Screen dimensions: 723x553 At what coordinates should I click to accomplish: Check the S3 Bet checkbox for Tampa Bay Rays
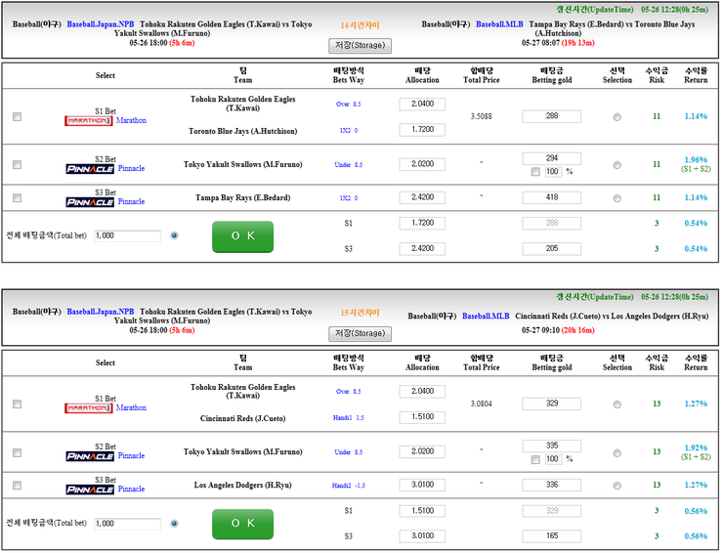[x=17, y=198]
